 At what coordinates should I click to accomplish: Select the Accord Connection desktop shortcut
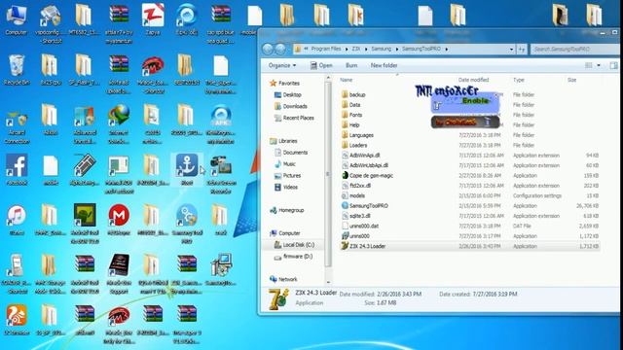coord(17,127)
